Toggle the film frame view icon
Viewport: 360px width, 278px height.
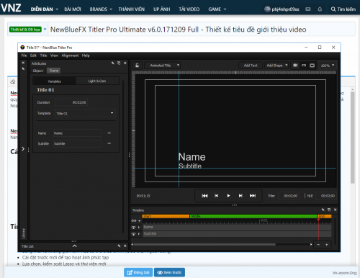(x=295, y=66)
